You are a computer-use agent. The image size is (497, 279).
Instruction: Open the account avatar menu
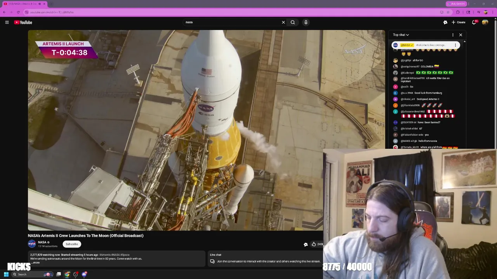click(485, 22)
